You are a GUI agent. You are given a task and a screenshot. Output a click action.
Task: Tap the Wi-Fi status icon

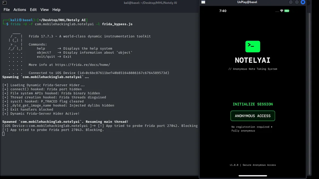coord(282,11)
